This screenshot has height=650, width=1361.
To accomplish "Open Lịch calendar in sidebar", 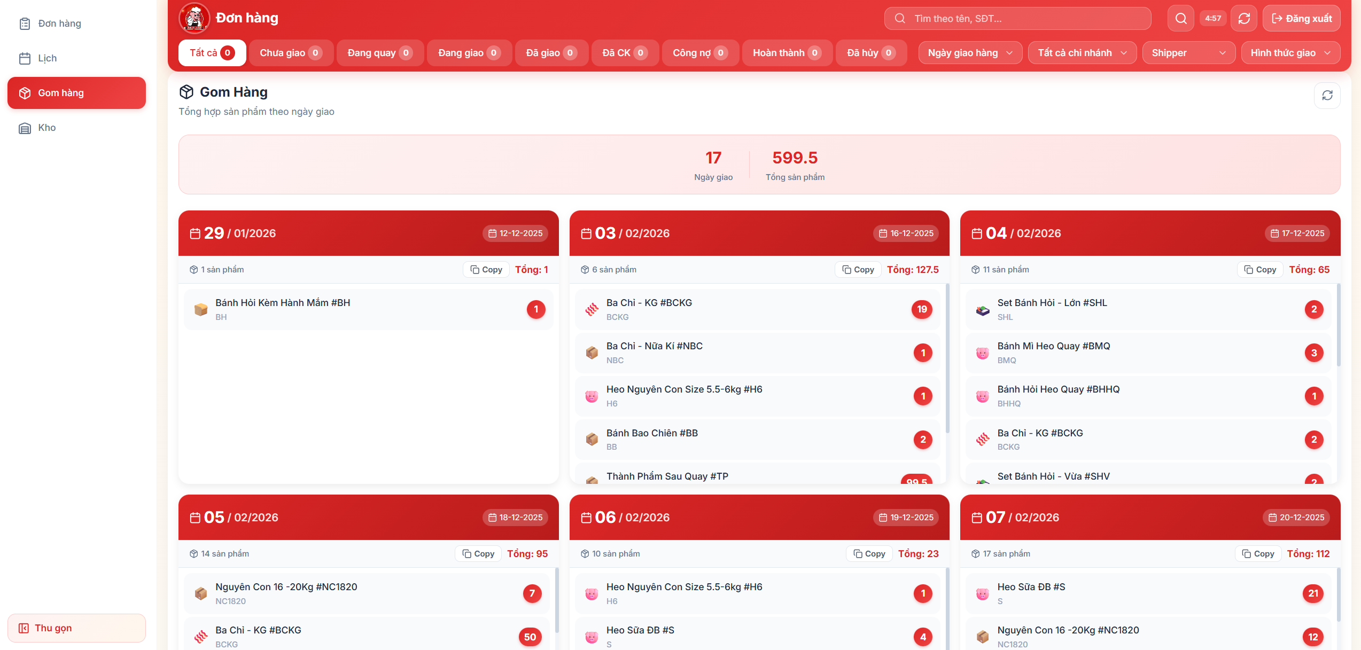I will click(47, 58).
